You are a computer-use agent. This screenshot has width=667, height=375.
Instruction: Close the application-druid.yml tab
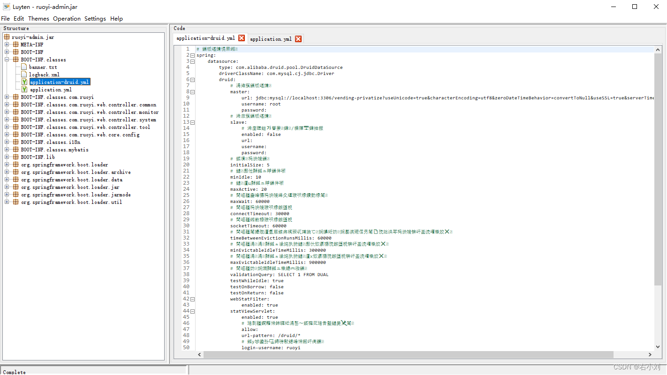[242, 38]
